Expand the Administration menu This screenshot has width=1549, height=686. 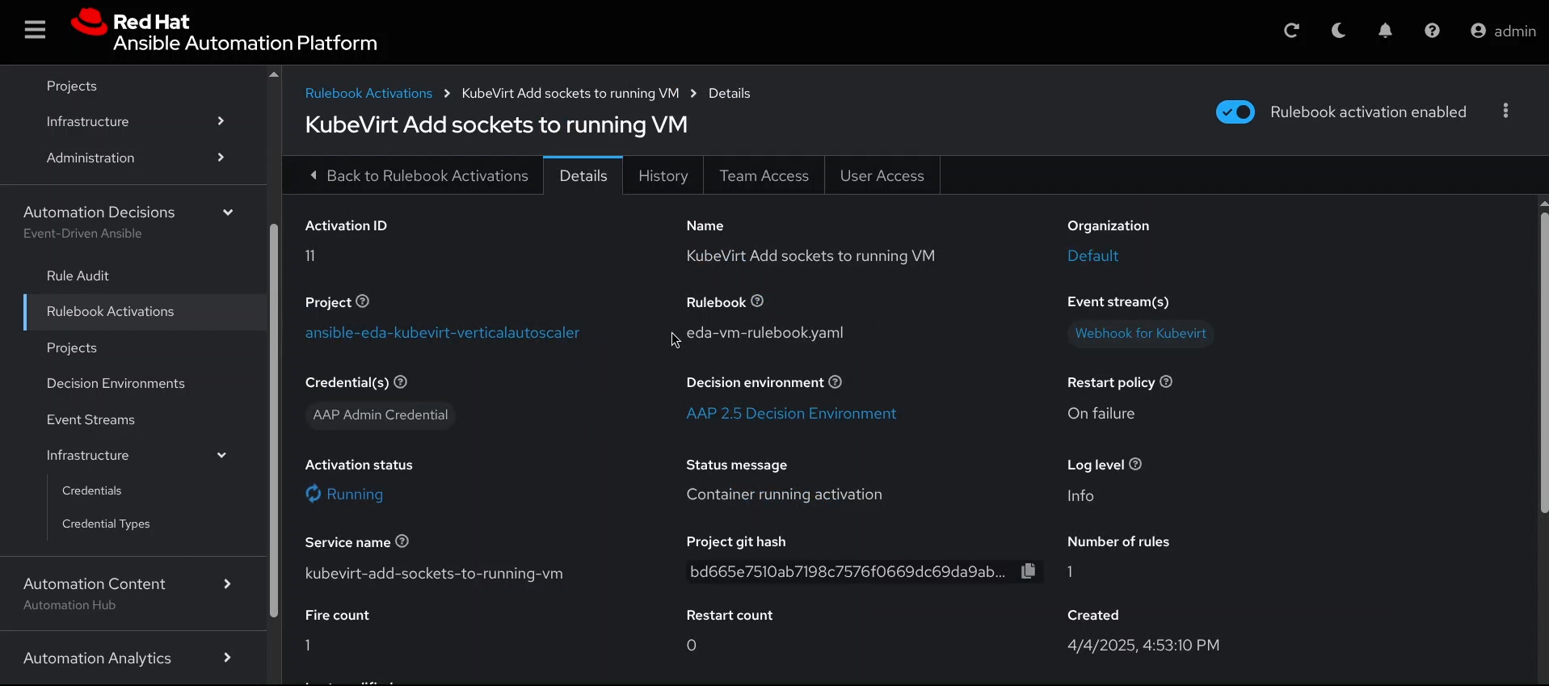(x=221, y=158)
